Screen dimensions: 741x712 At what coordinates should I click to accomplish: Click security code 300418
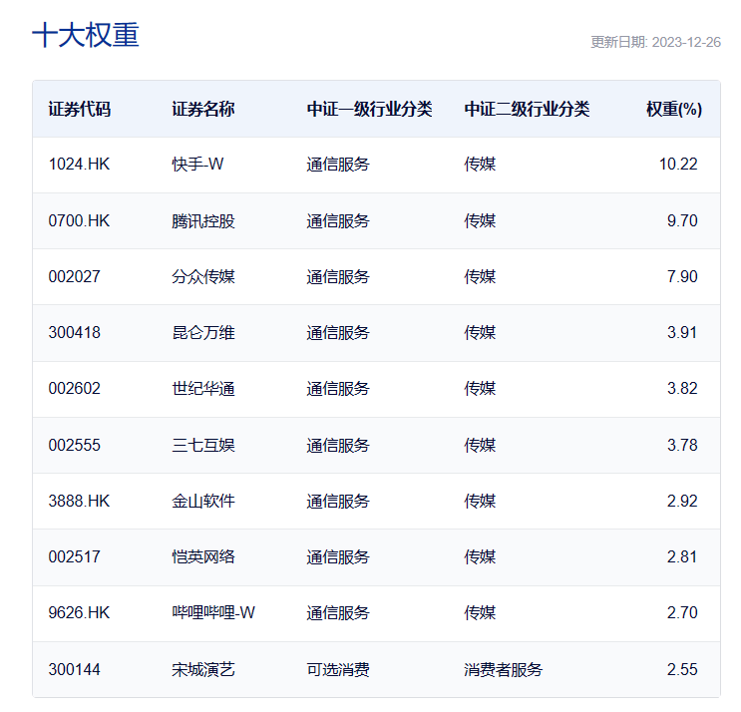[x=74, y=333]
